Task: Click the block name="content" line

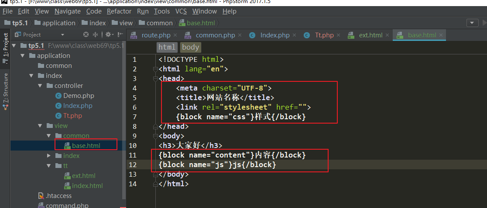Action: 232,155
